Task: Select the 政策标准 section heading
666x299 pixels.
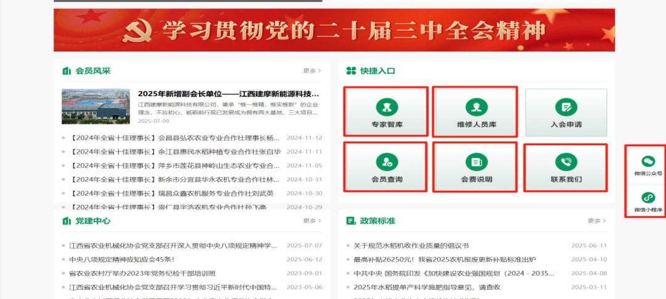Action: coord(378,221)
